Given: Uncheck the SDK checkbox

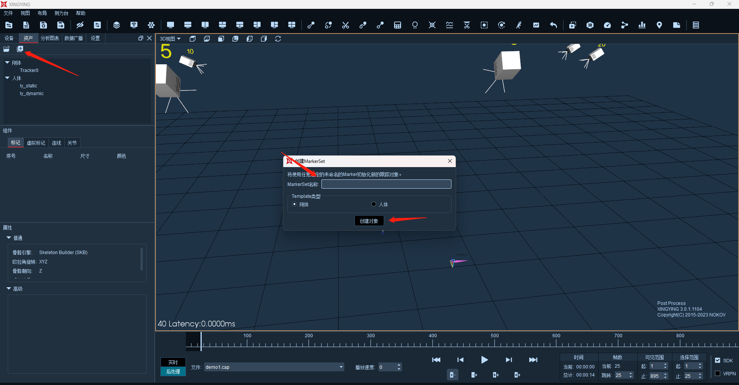Looking at the screenshot, I should click(x=717, y=360).
